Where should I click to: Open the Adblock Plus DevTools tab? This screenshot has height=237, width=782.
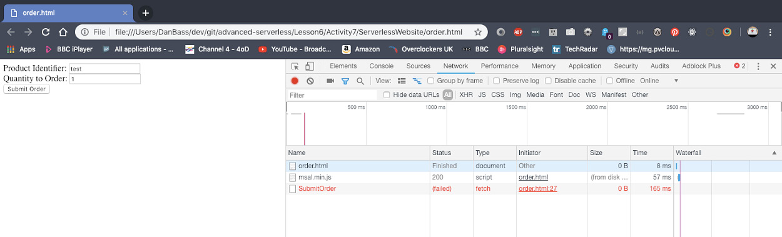701,66
